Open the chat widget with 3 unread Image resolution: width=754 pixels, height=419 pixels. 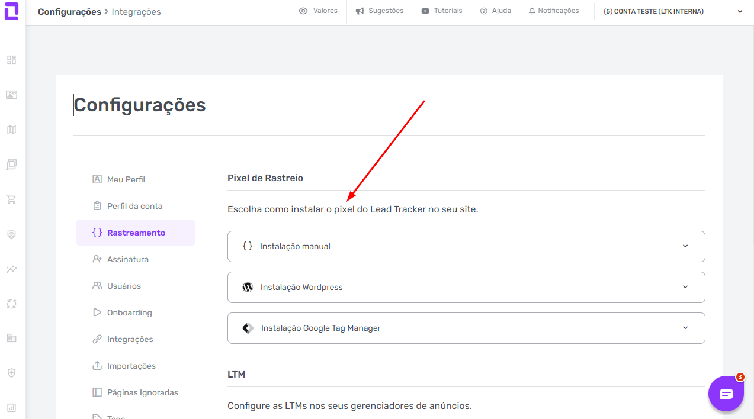726,394
